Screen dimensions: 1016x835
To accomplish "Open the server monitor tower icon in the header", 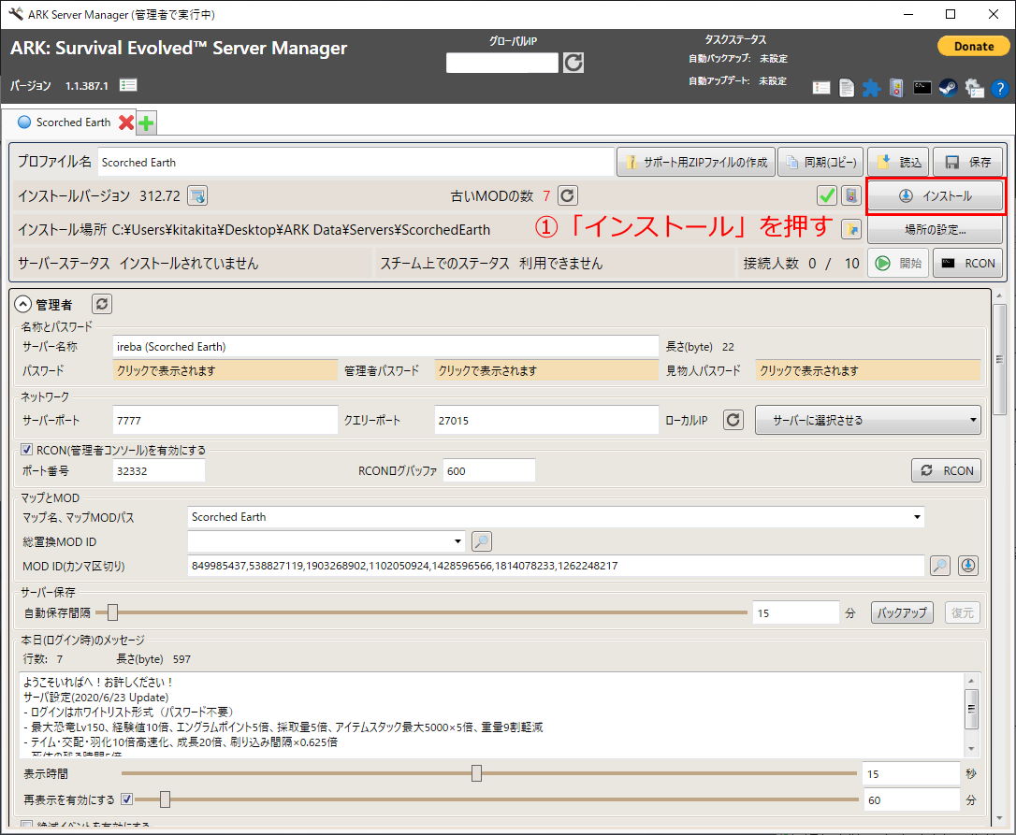I will (896, 88).
